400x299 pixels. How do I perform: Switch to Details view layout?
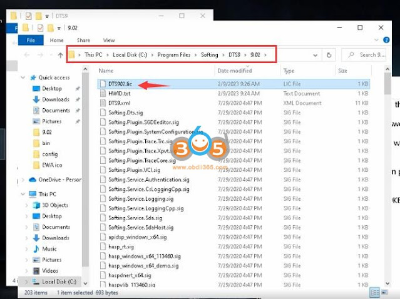(374, 292)
